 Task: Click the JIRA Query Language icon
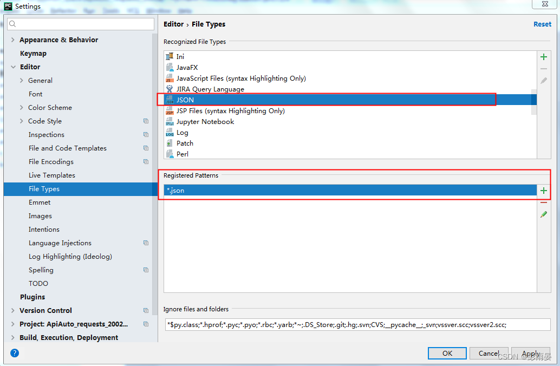[170, 89]
